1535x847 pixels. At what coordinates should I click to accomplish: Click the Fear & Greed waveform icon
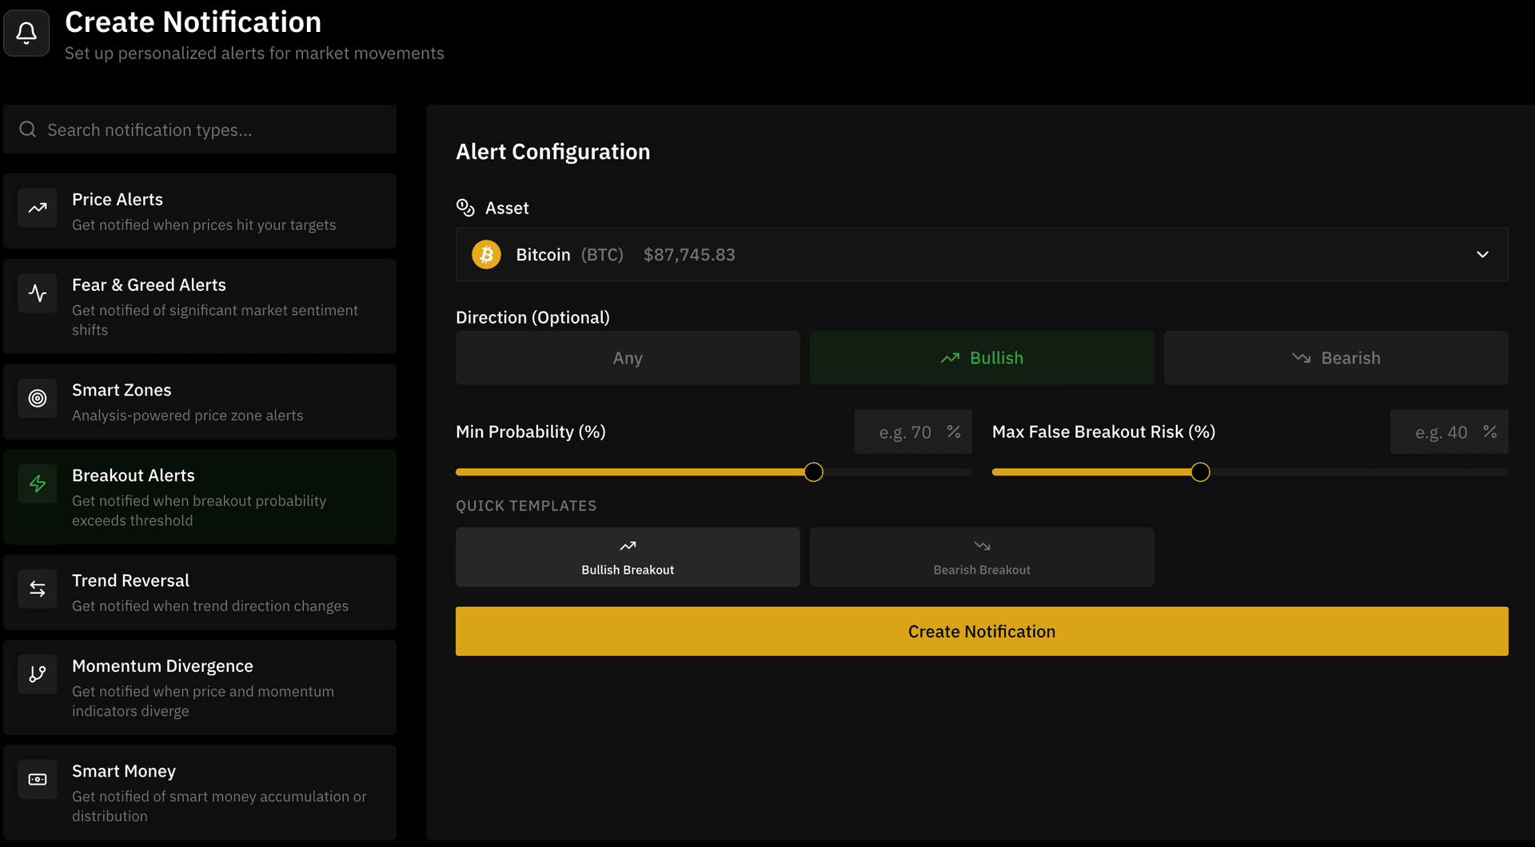pyautogui.click(x=37, y=293)
